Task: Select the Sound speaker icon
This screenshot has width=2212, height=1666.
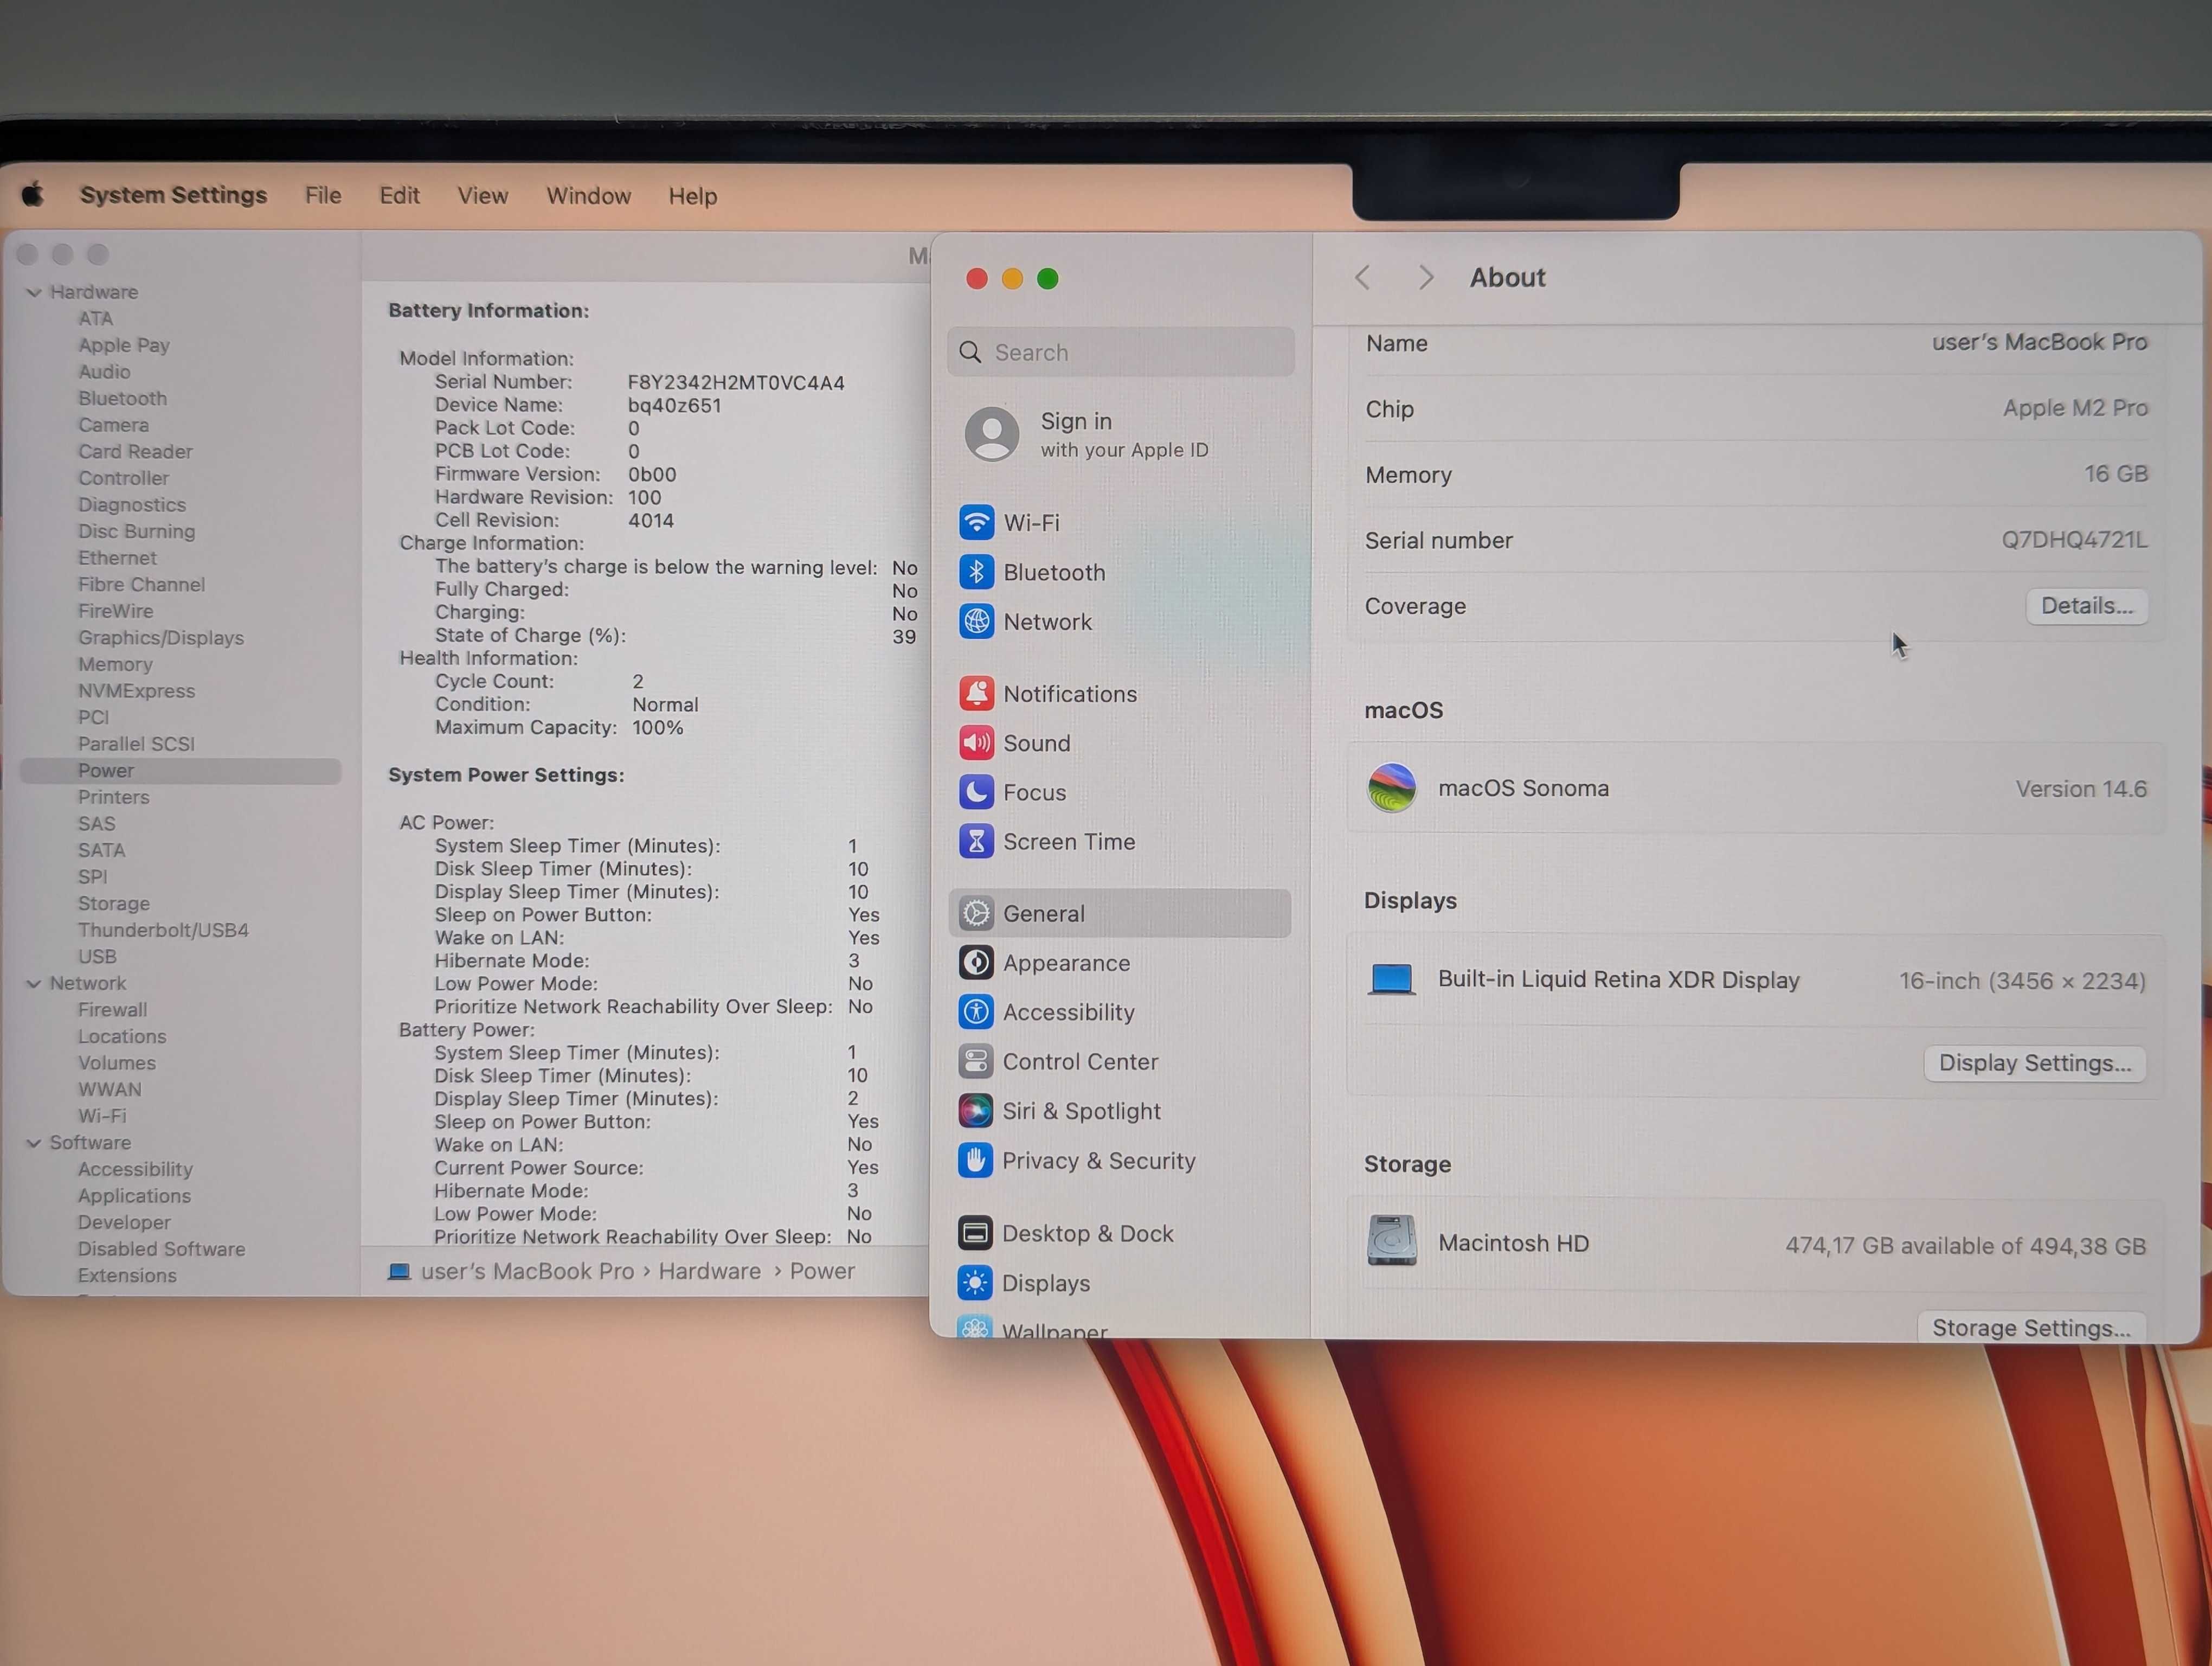Action: [976, 742]
